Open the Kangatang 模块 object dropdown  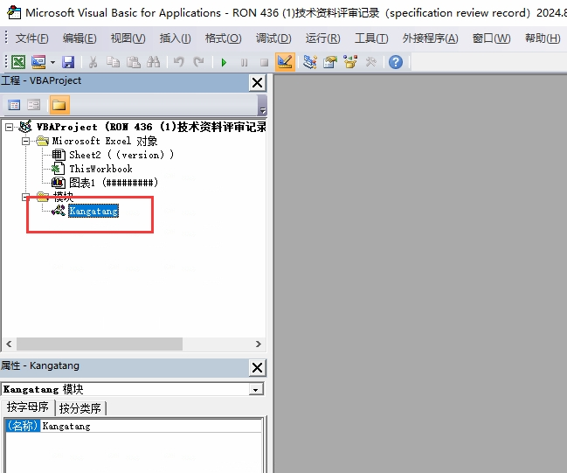[256, 390]
